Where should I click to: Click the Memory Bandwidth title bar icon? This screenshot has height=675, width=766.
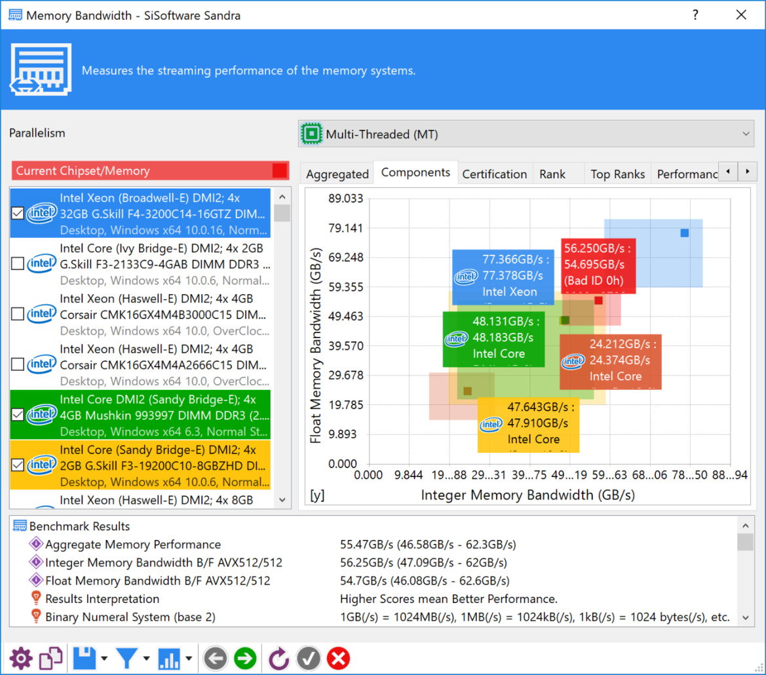tap(15, 15)
